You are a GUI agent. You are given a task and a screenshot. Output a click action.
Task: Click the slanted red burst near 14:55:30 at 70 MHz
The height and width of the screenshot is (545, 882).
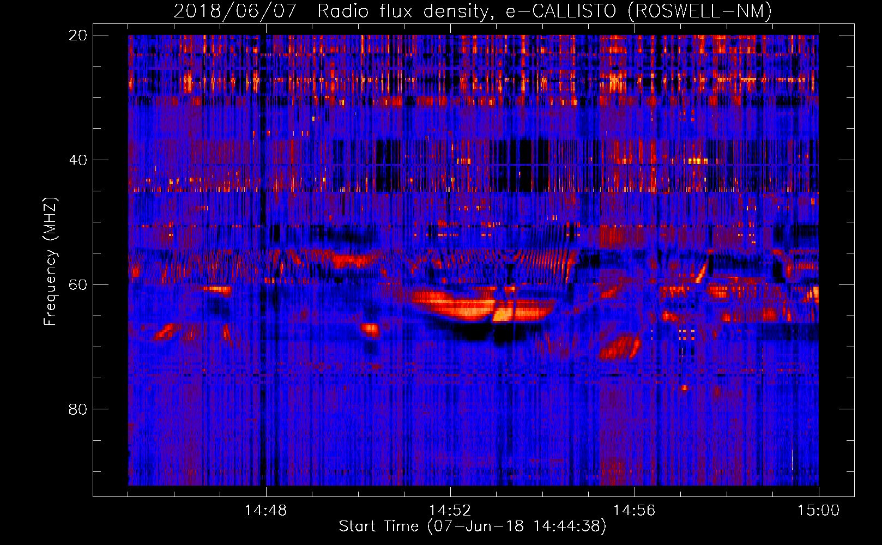[x=619, y=348]
